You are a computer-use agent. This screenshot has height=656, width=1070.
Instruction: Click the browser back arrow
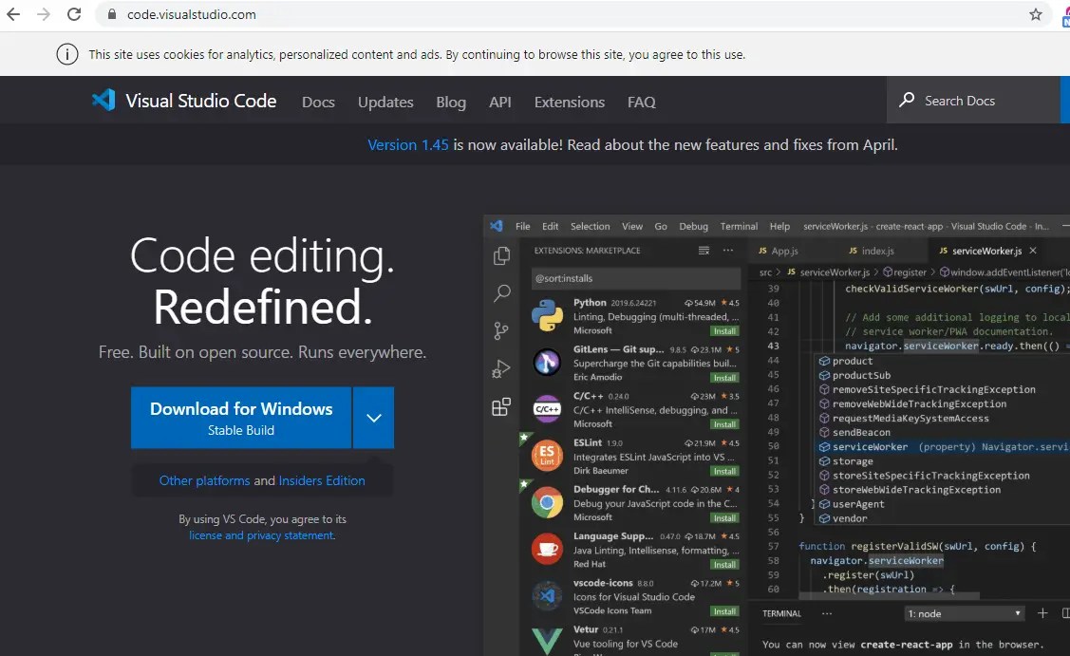13,14
